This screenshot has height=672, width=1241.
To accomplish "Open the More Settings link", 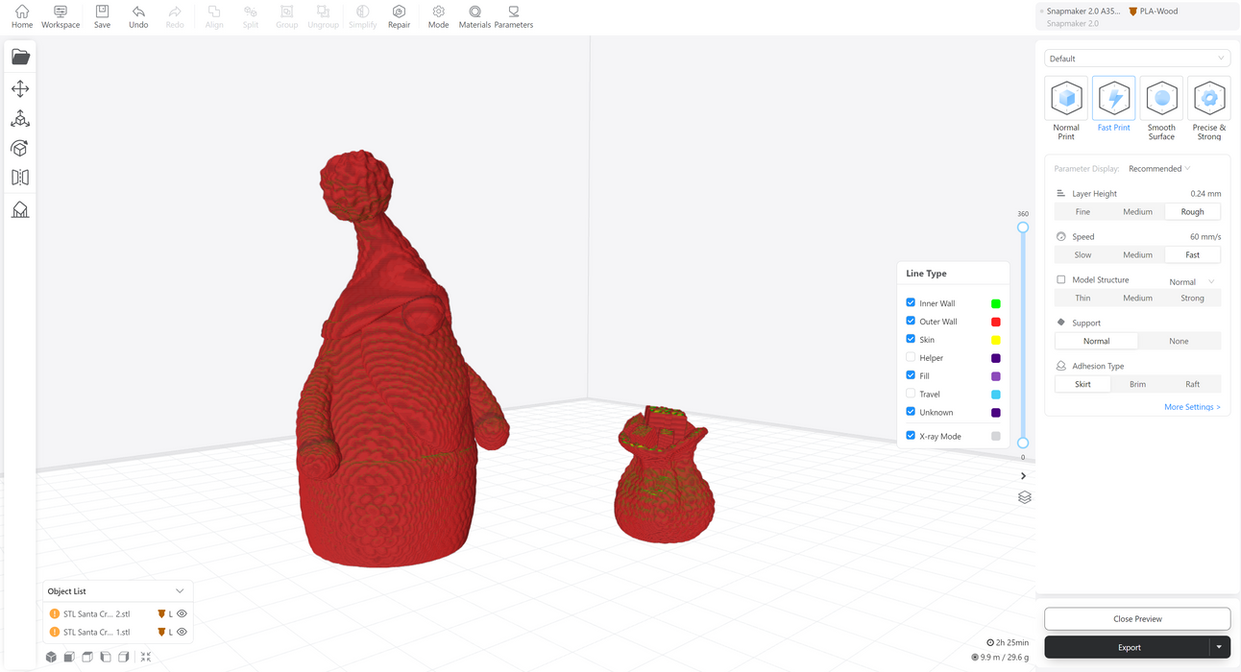I will point(1192,407).
